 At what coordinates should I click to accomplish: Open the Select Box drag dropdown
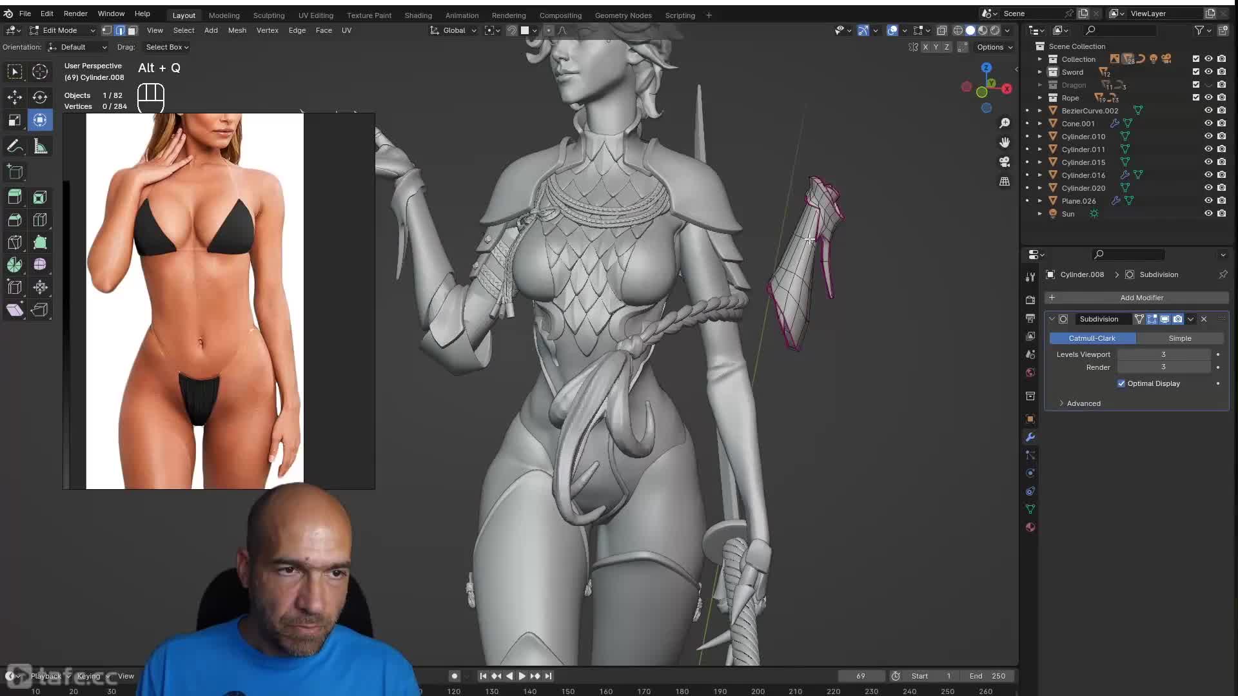pyautogui.click(x=166, y=47)
